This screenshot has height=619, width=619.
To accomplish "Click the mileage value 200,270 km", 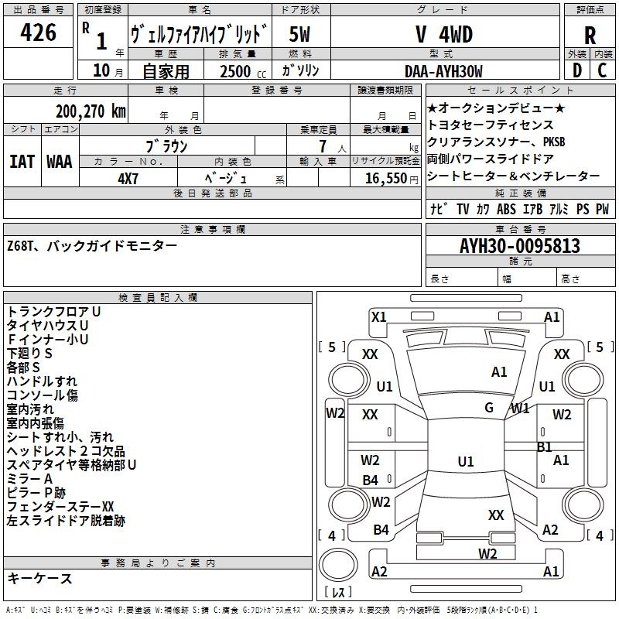I will (x=91, y=111).
